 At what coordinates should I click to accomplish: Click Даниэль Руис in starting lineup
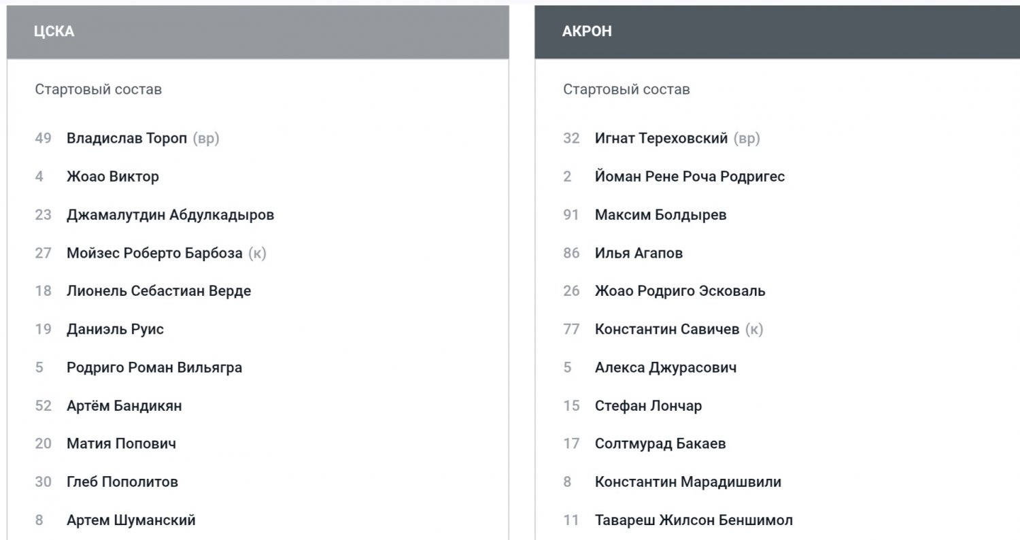click(115, 329)
